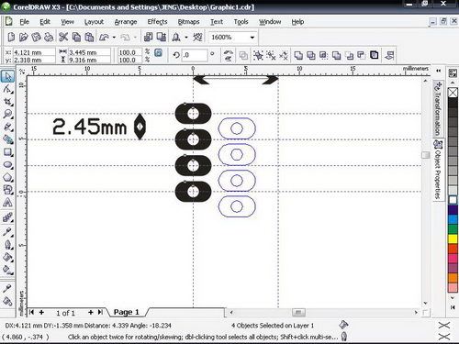This screenshot has width=459, height=344.
Task: Pick the yellow color swatch
Action: pos(453,239)
